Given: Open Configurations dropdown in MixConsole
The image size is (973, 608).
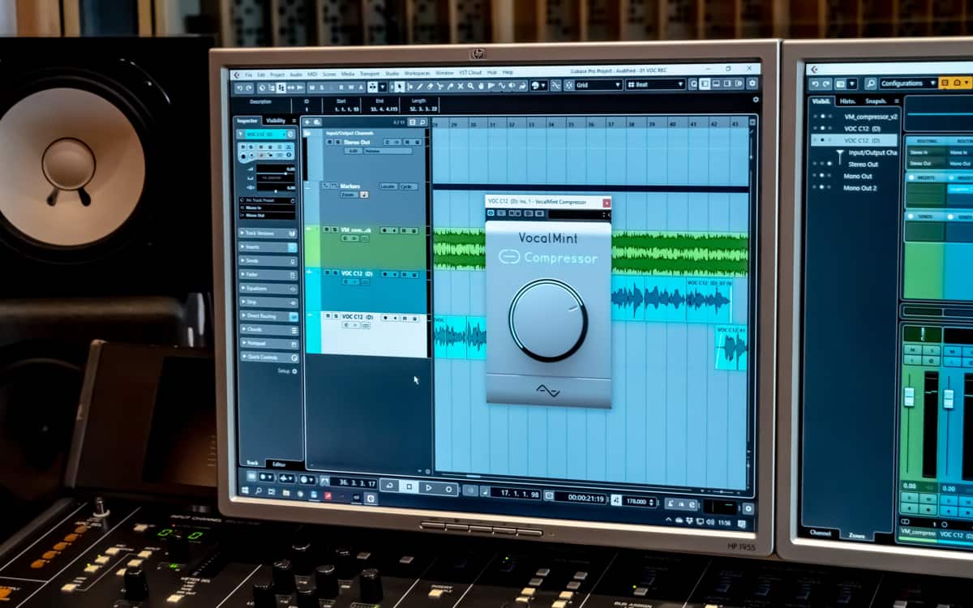Looking at the screenshot, I should tap(909, 83).
